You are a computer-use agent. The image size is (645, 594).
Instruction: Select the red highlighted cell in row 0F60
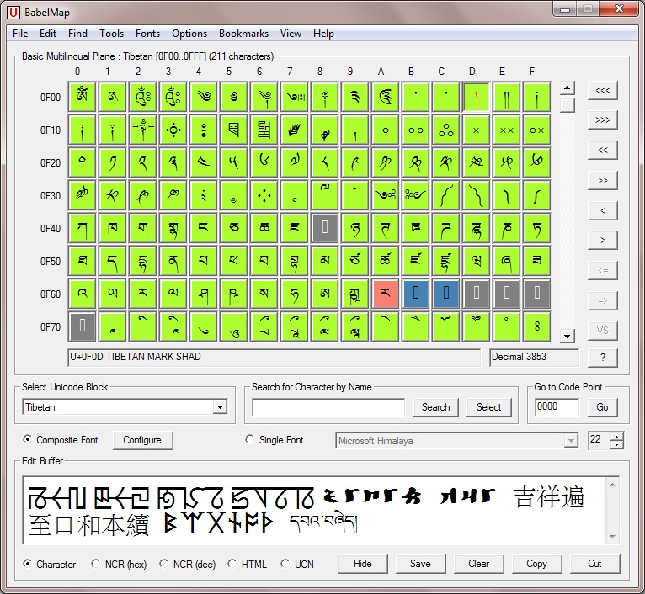click(385, 294)
